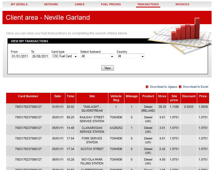Open the Country dropdown
Viewport: 213px width, 170px height.
tap(131, 56)
